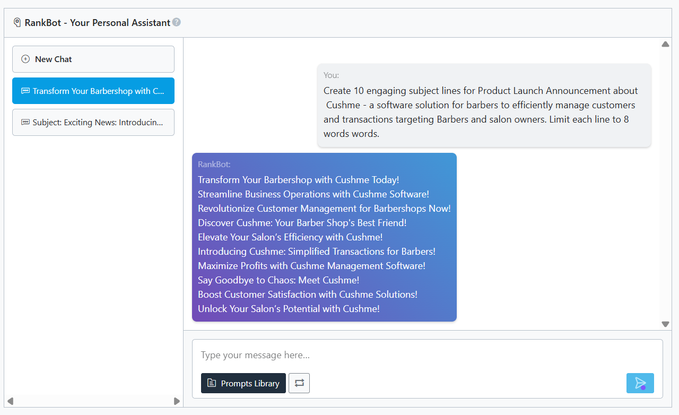Click the gray You: message bubble
Image resolution: width=679 pixels, height=415 pixels.
point(484,105)
